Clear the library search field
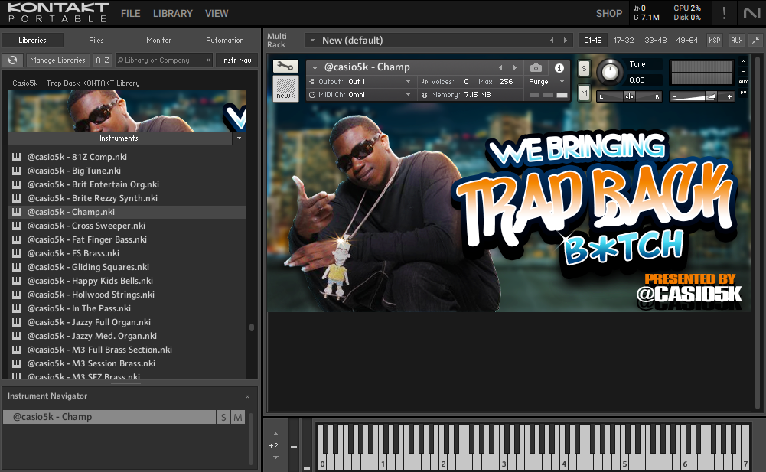The width and height of the screenshot is (766, 472). click(208, 60)
